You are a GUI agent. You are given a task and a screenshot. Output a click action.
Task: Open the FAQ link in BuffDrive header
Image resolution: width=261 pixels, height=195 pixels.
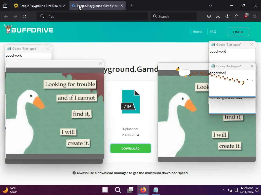[x=213, y=32]
